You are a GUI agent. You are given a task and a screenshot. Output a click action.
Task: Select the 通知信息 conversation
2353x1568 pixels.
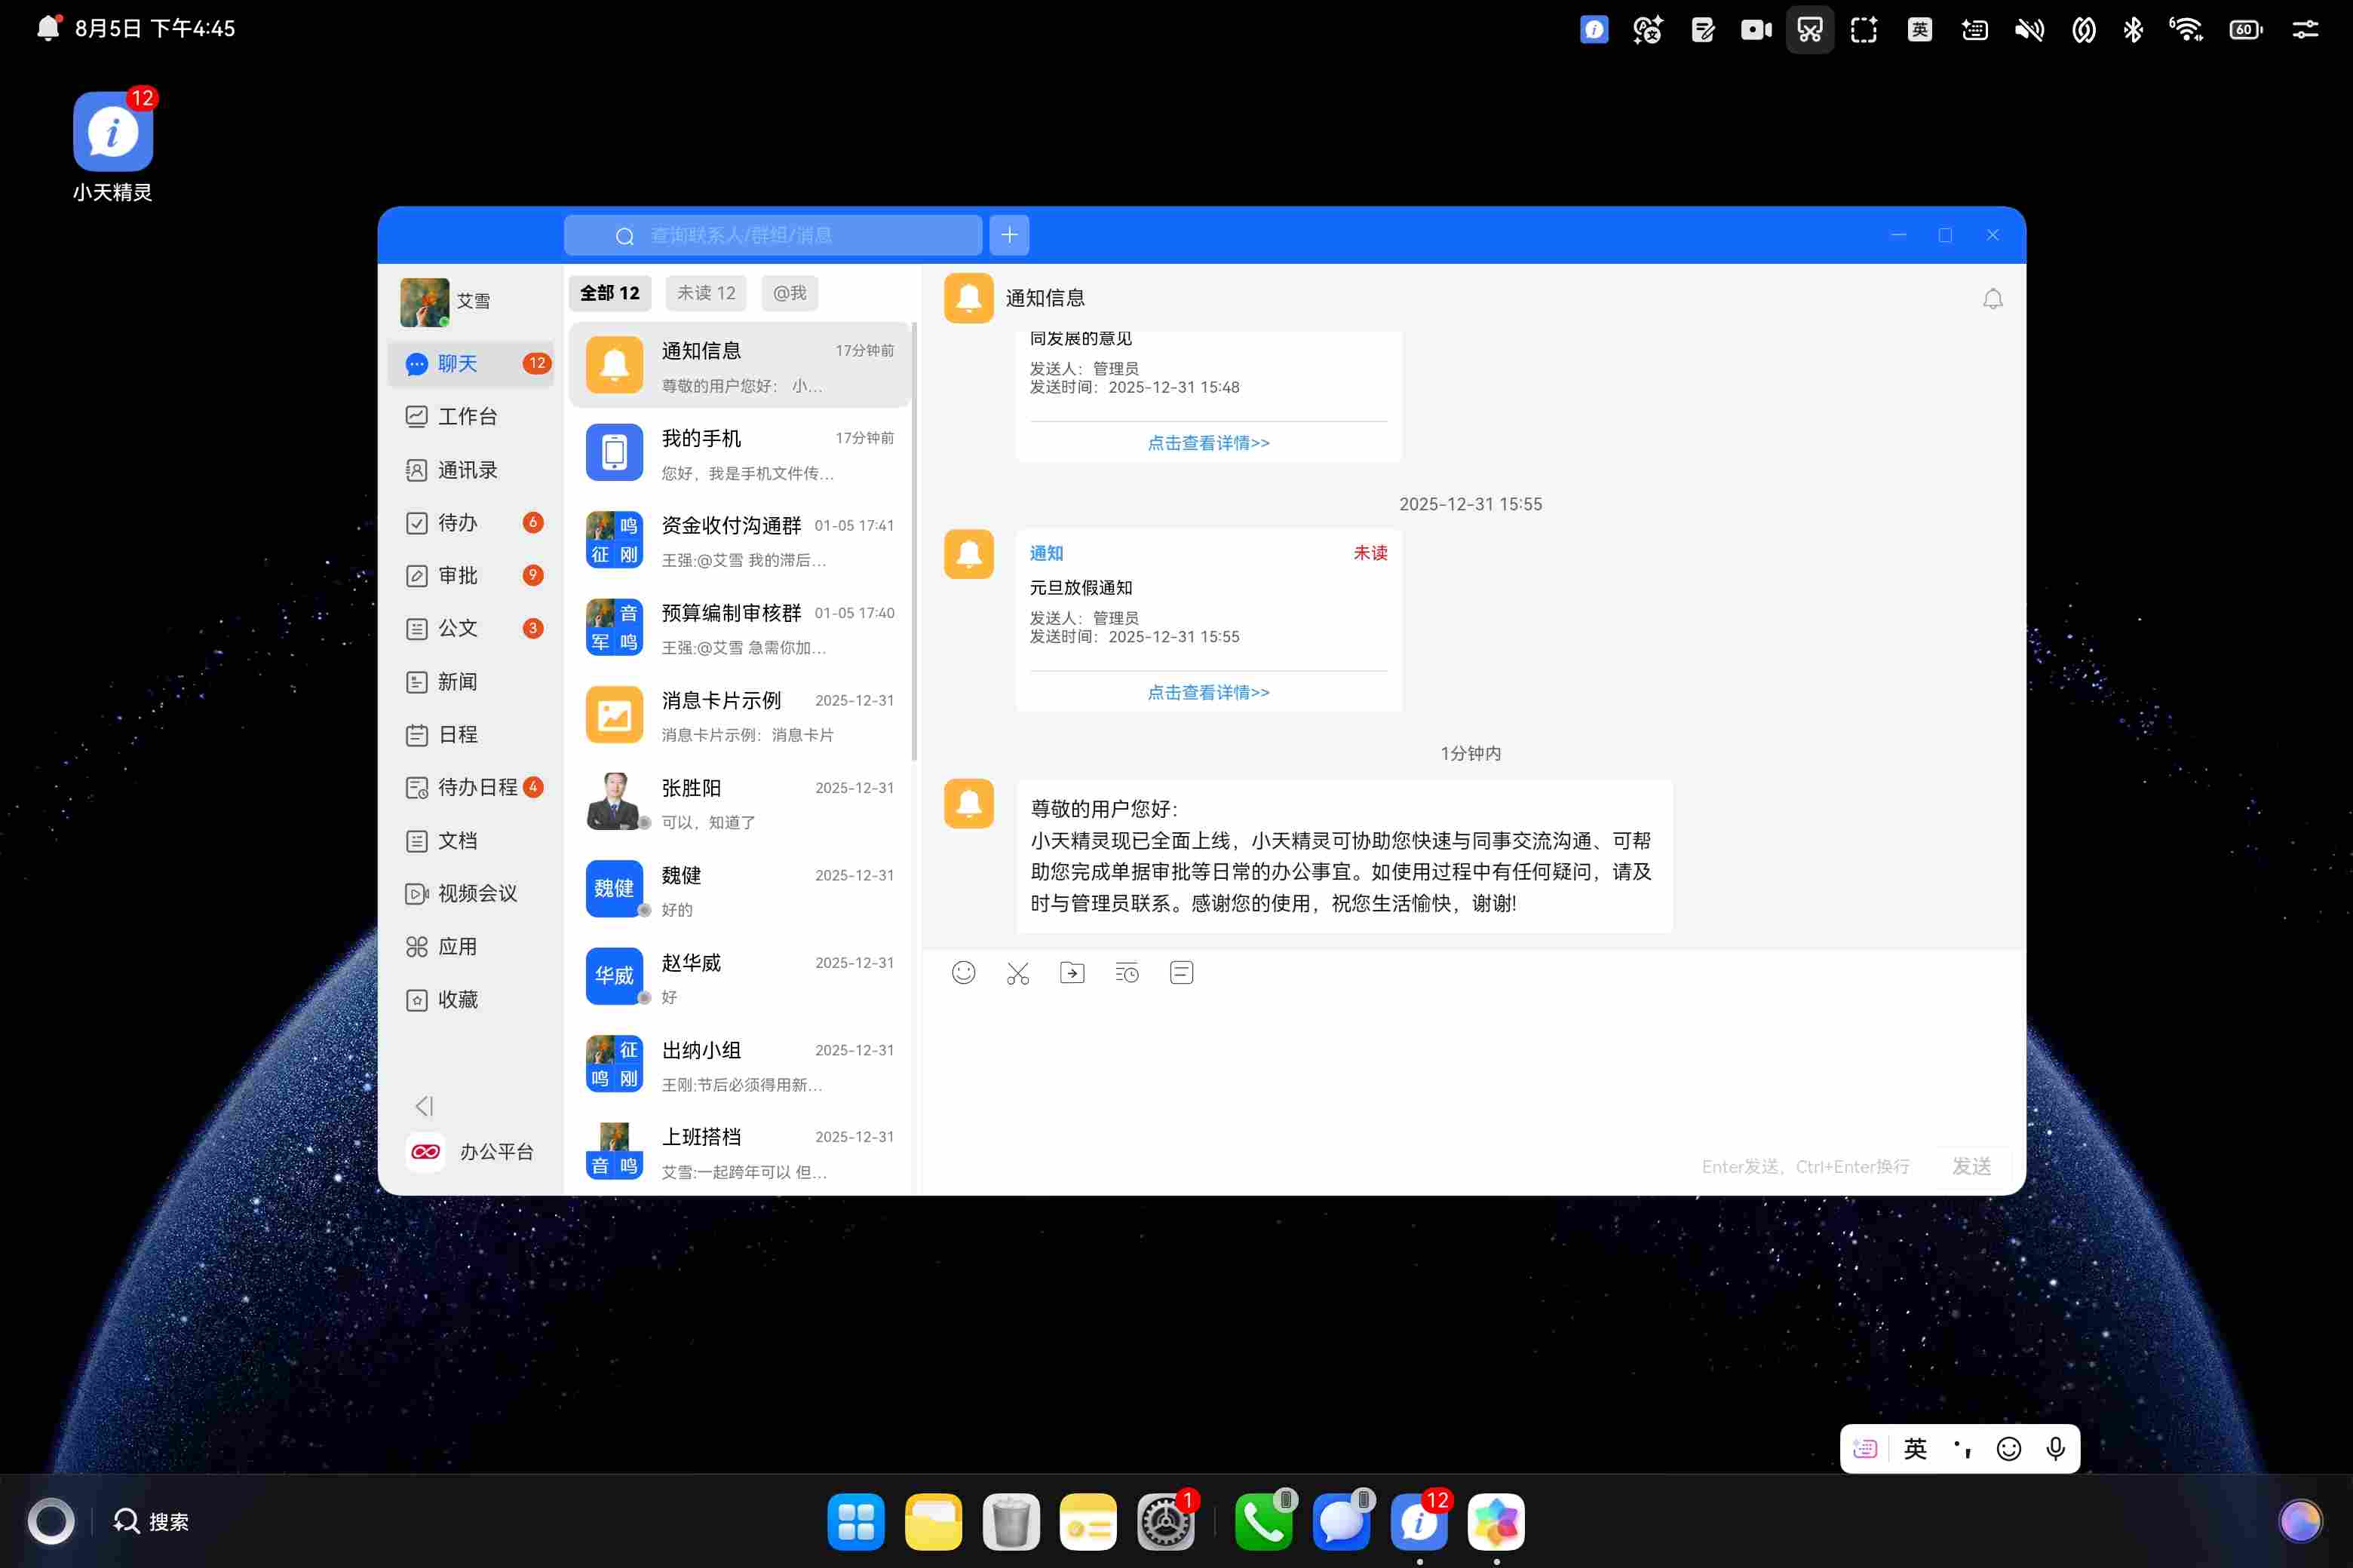pyautogui.click(x=739, y=365)
